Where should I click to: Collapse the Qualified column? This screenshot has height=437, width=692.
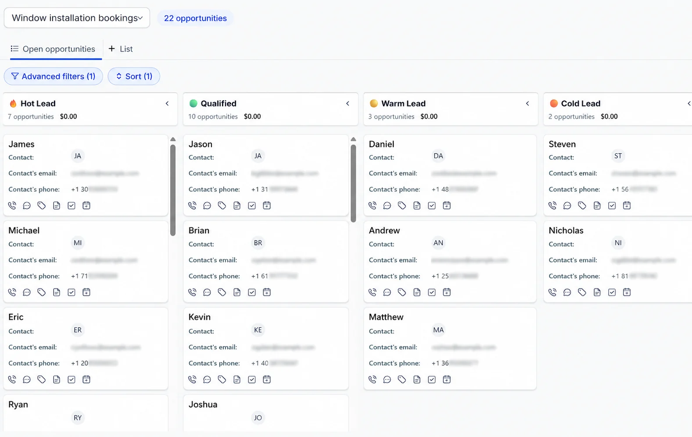(x=348, y=103)
